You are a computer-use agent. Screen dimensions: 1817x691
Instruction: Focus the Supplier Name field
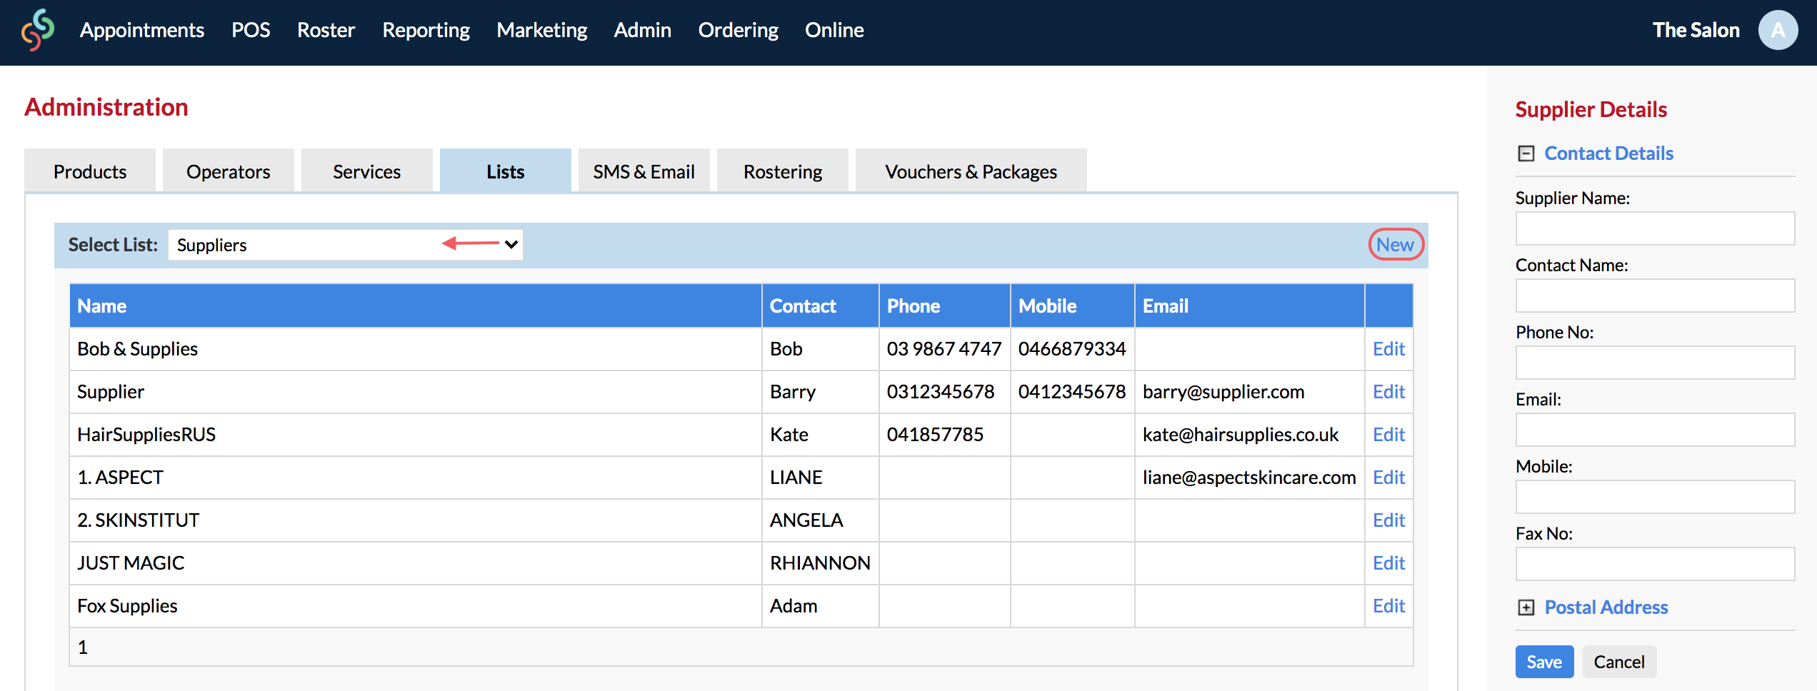point(1655,228)
